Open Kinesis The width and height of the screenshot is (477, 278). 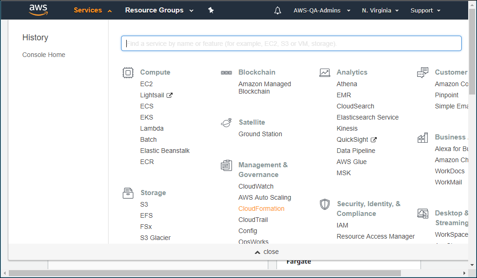point(347,128)
